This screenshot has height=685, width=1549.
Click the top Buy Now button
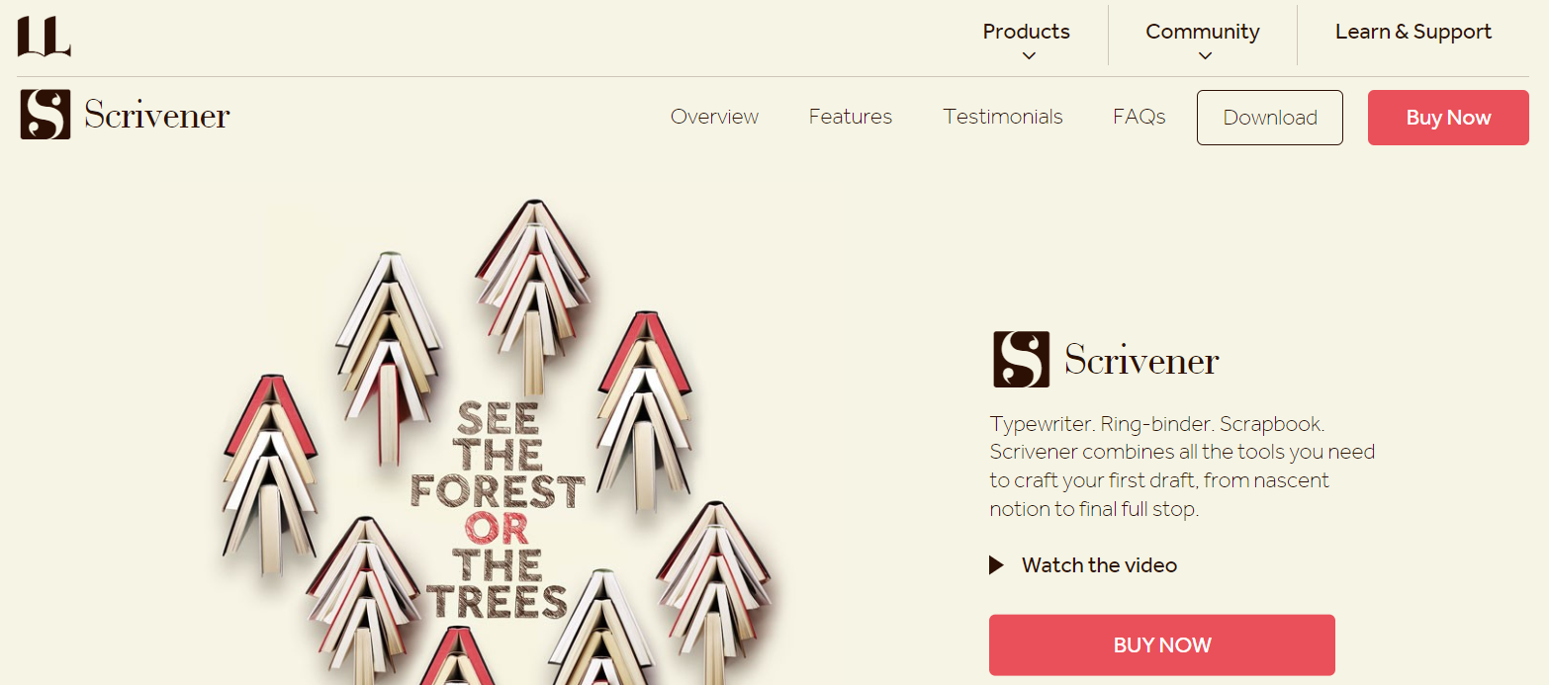coord(1448,118)
